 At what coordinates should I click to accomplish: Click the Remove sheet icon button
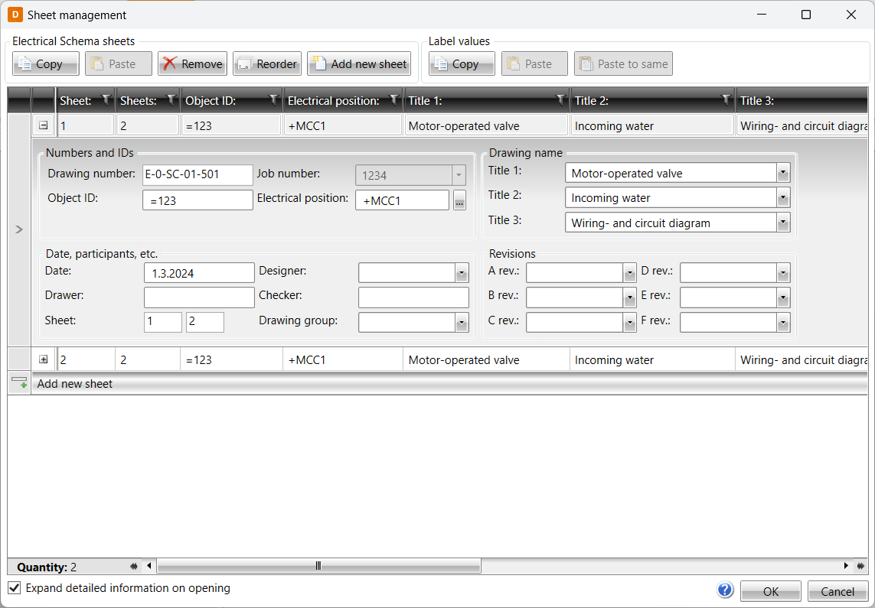[x=192, y=64]
